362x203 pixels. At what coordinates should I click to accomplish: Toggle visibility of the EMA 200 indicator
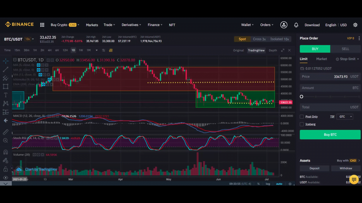43,84
